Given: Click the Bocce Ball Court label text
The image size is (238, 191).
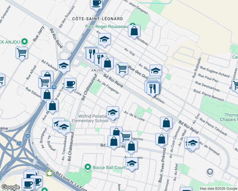Looking at the screenshot, I should [109, 168].
